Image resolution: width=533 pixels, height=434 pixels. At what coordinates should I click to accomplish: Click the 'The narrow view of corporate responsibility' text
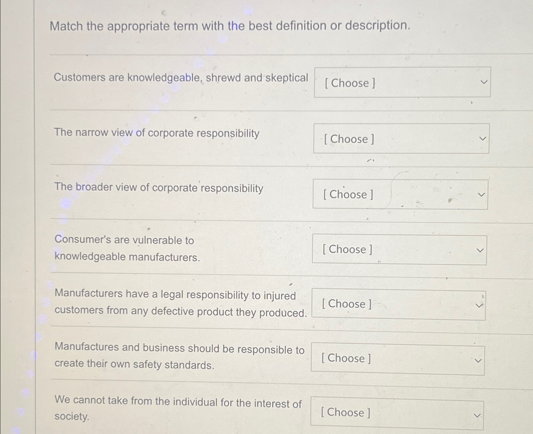[156, 133]
